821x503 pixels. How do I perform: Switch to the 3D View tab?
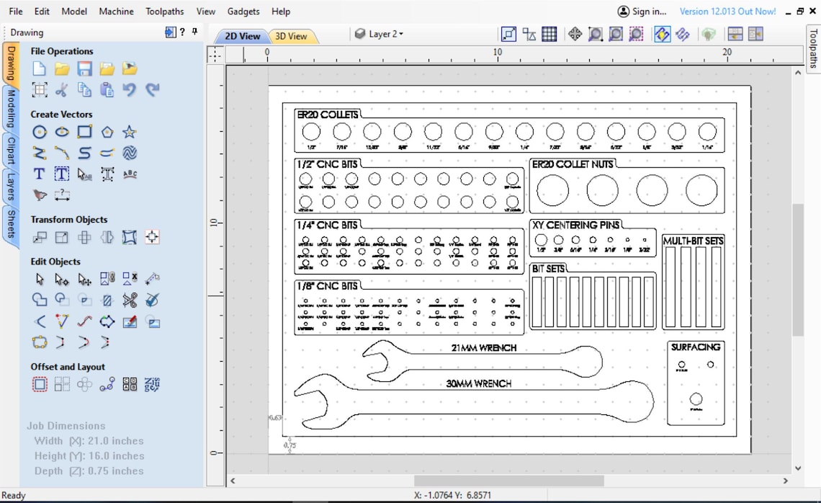(291, 36)
